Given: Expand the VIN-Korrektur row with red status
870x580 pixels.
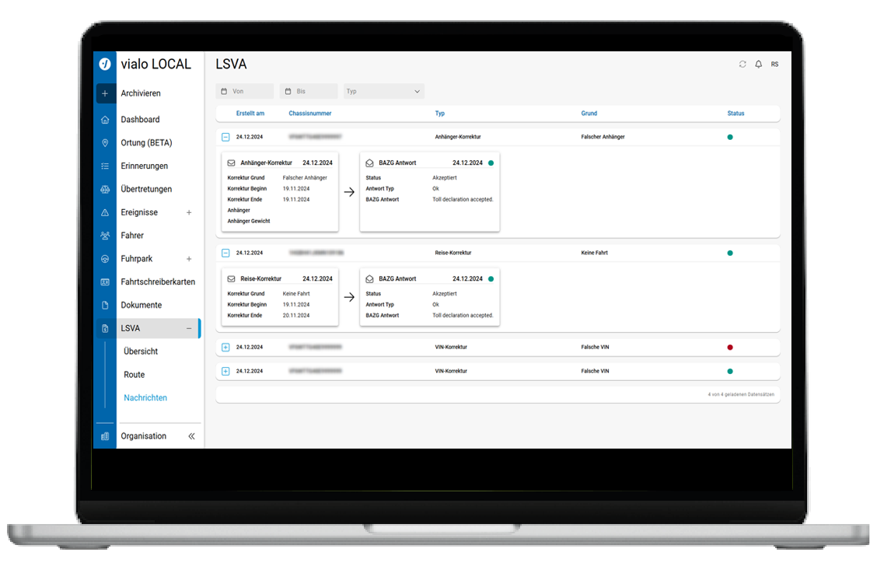Looking at the screenshot, I should click(225, 348).
